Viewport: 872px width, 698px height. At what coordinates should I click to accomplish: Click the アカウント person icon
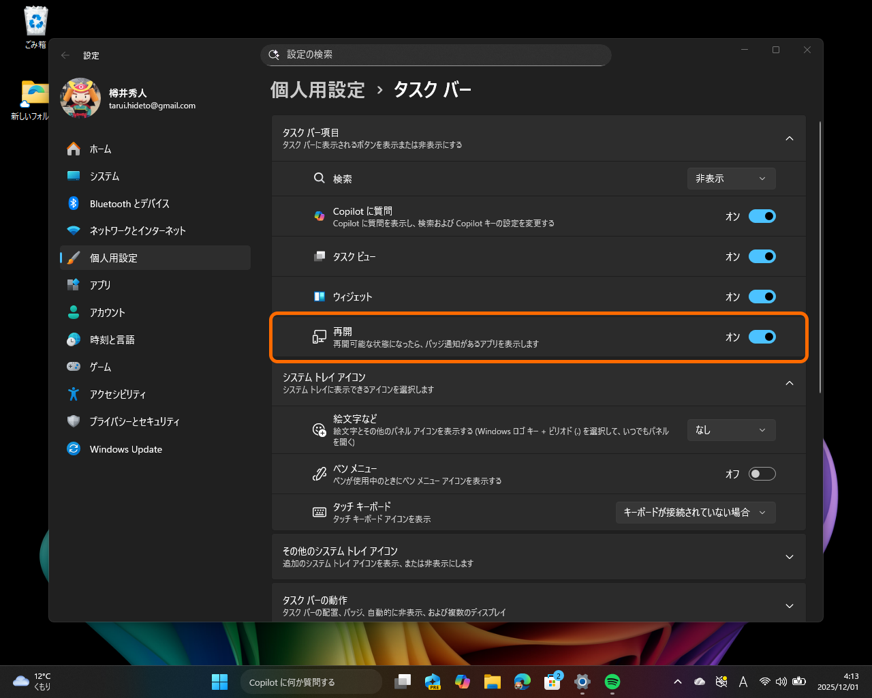coord(74,312)
